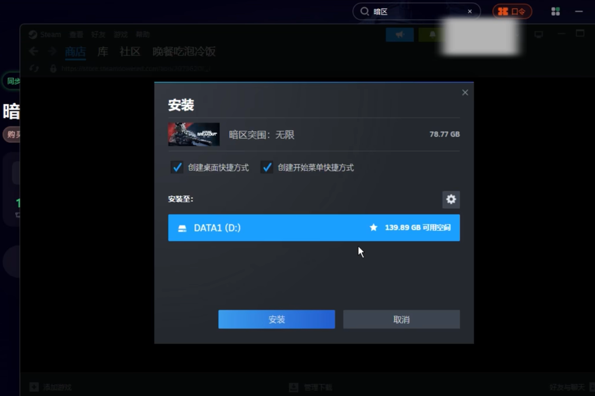The image size is (595, 396).
Task: Click the 暗区突围 game thumbnail
Action: (x=194, y=134)
